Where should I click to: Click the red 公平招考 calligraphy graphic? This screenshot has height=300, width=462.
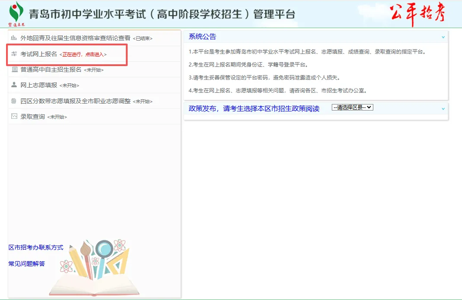[417, 13]
